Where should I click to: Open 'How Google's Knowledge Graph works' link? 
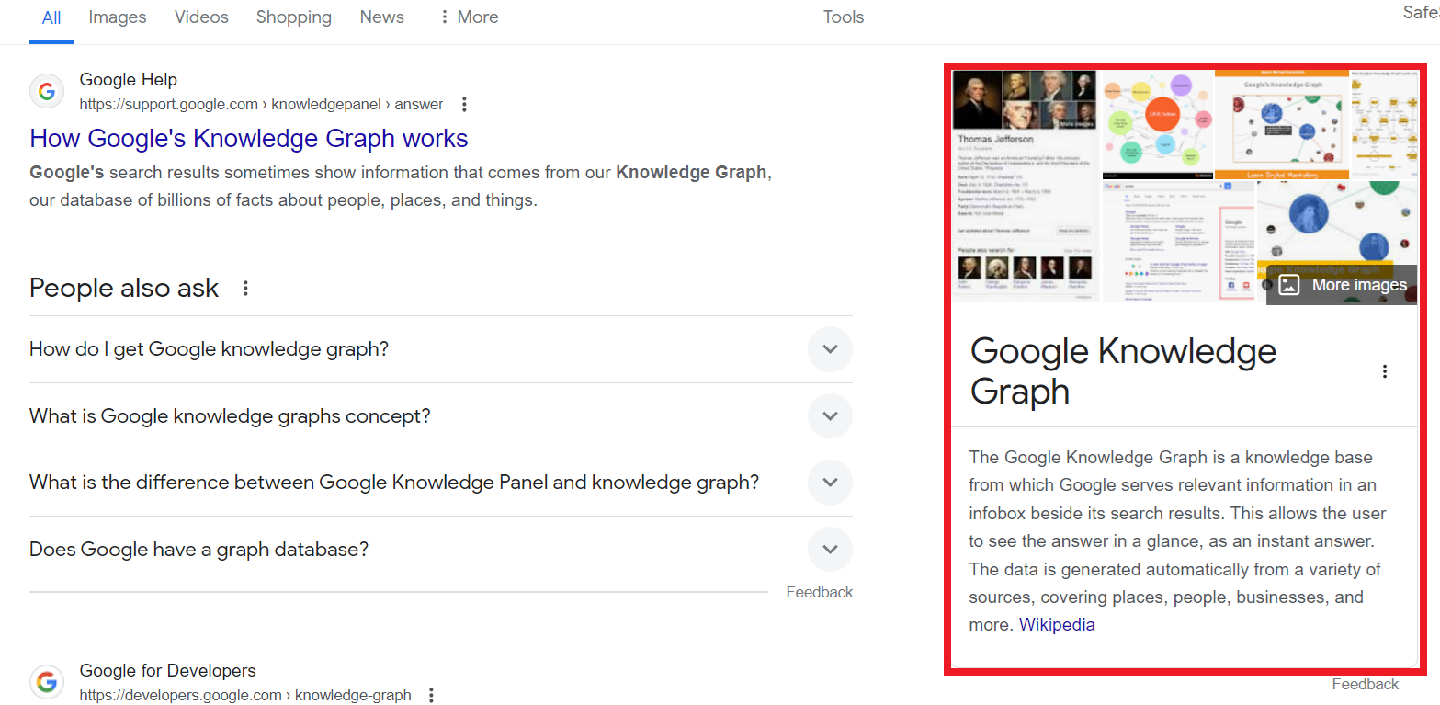pos(249,139)
